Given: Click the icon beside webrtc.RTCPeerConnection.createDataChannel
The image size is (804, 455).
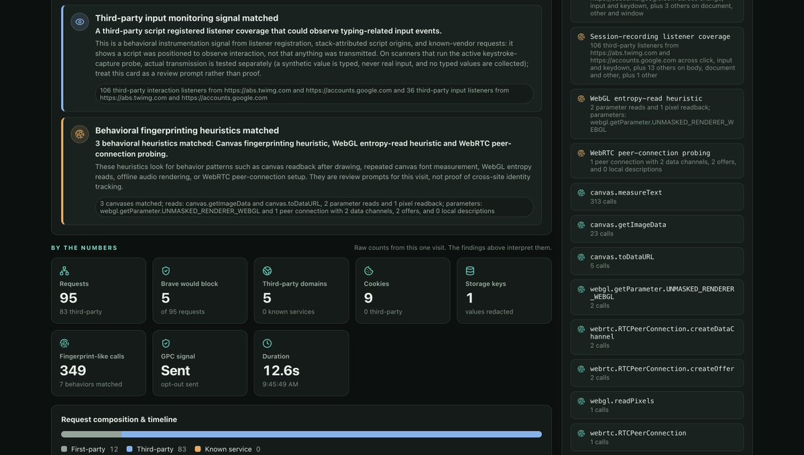Looking at the screenshot, I should [x=581, y=330].
